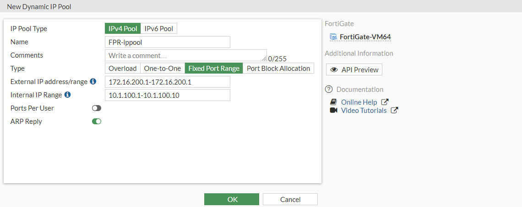Click the eye icon in API Preview
The height and width of the screenshot is (207, 522).
pyautogui.click(x=334, y=70)
